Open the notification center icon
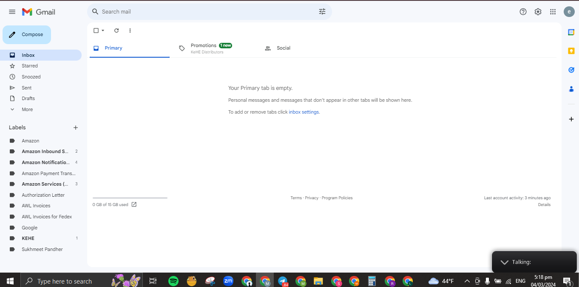Viewport: 579px width, 287px height. [x=567, y=281]
